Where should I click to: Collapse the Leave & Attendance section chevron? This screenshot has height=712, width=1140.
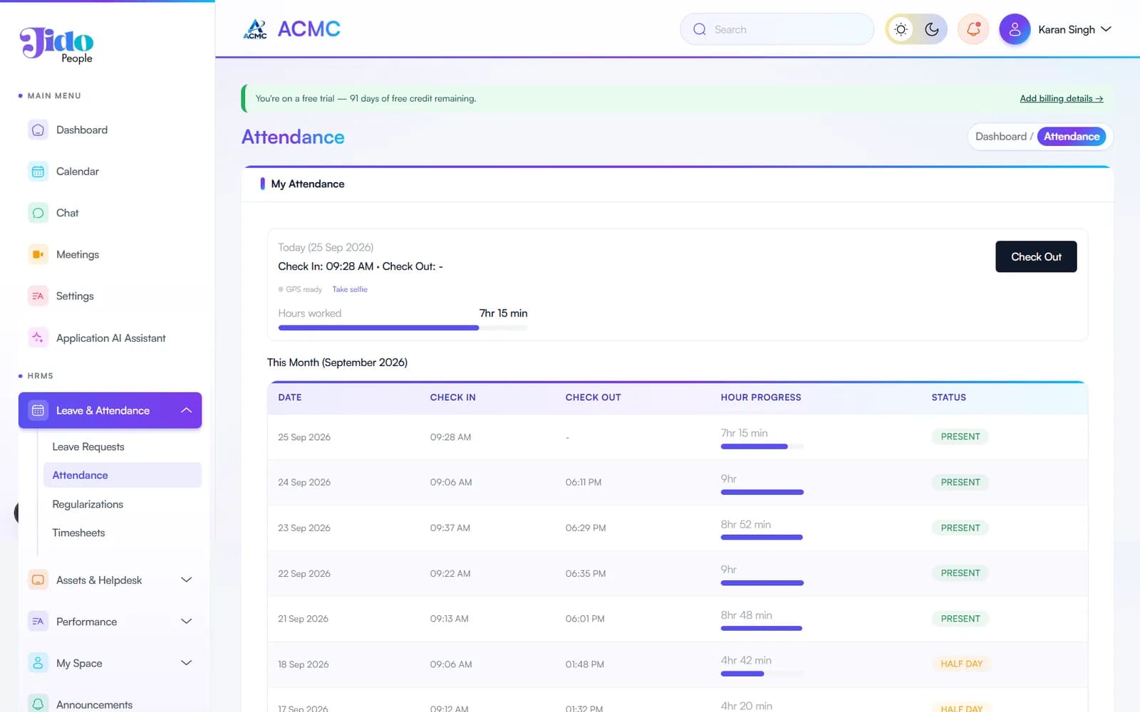point(187,410)
